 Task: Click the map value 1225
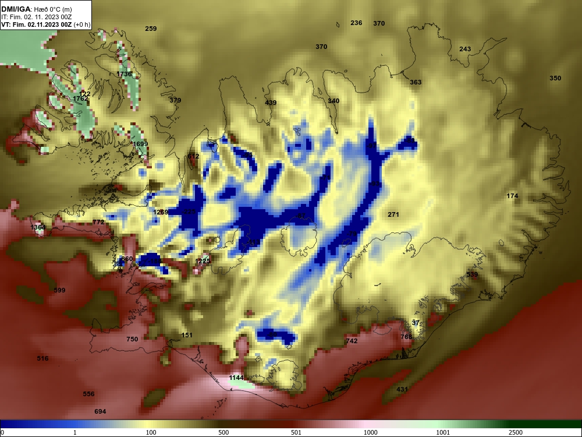pyautogui.click(x=203, y=261)
